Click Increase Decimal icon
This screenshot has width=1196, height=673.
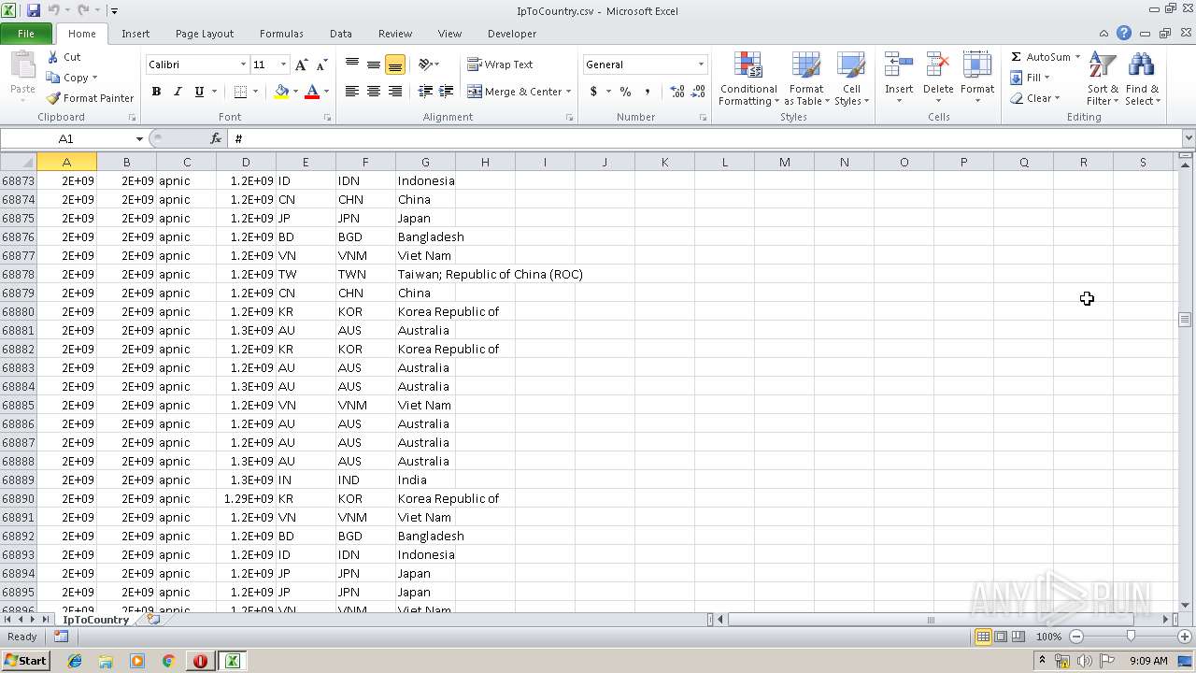point(676,92)
